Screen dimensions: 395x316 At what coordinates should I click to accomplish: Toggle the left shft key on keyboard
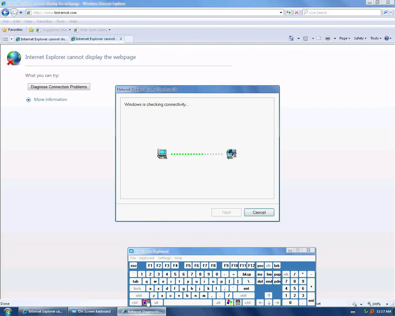[x=139, y=296]
